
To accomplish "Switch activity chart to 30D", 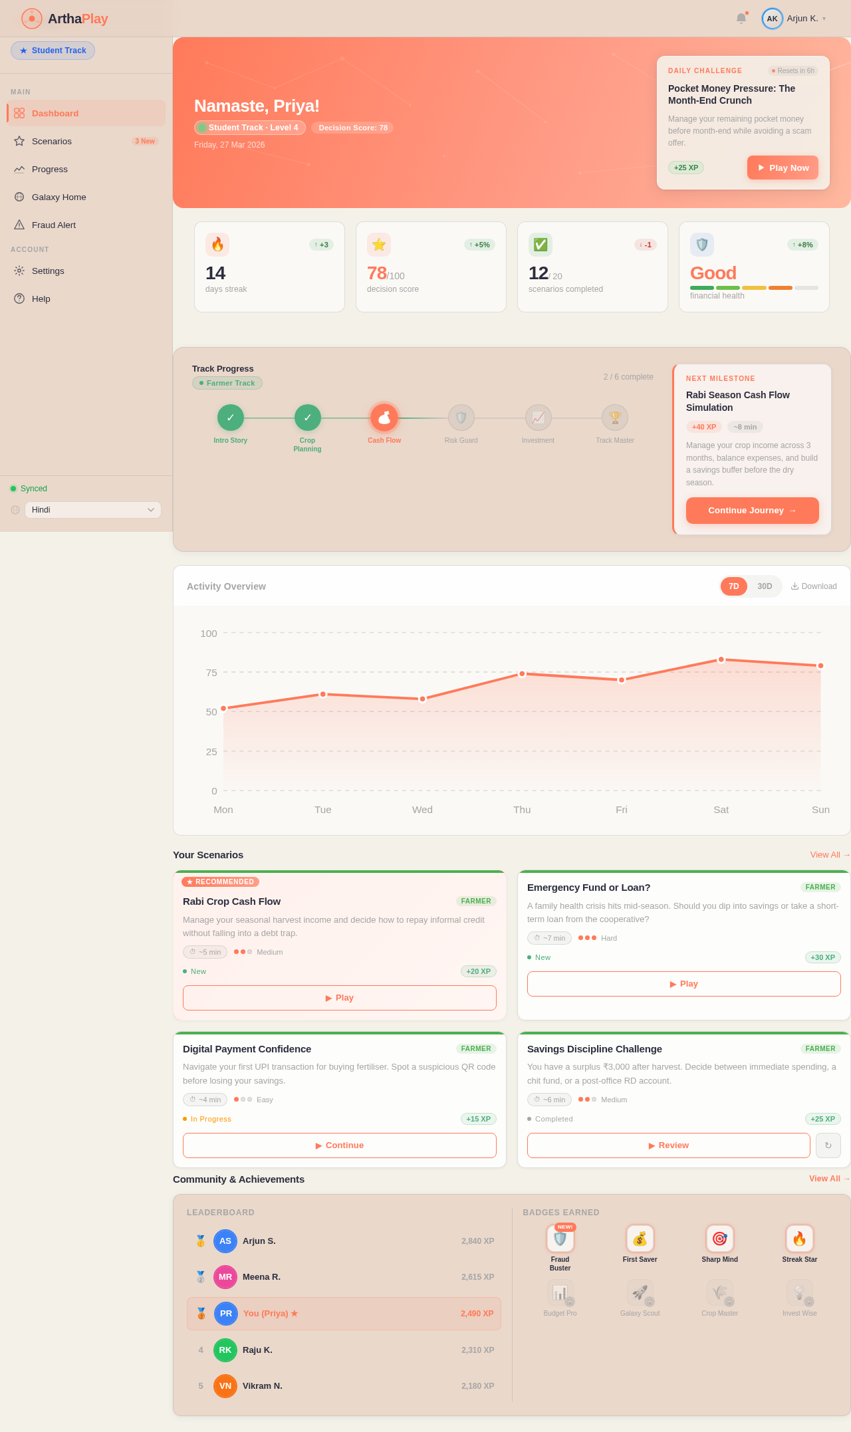I will click(x=765, y=586).
